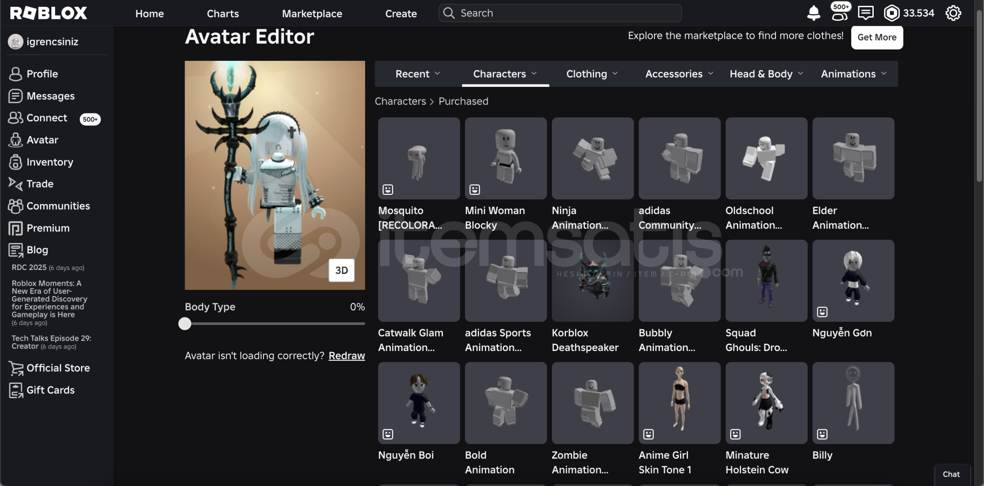The image size is (984, 486).
Task: Open the settings gear icon
Action: [x=953, y=13]
